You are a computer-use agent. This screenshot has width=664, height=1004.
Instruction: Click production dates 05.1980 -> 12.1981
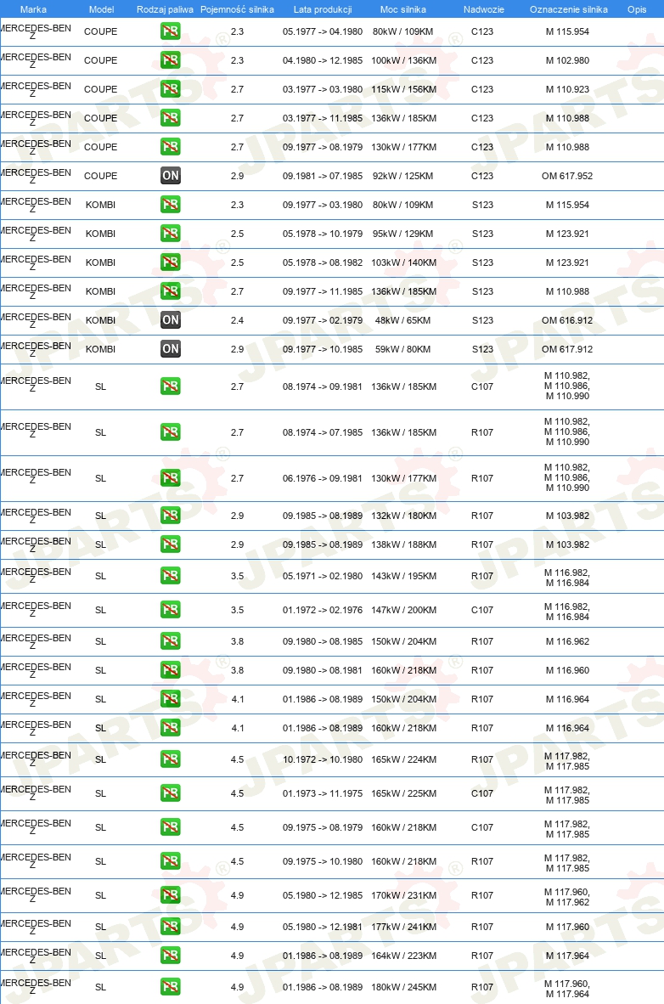click(x=323, y=927)
